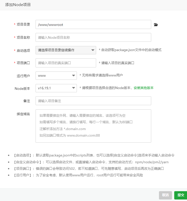The height and width of the screenshot is (201, 187).
Task: Click hint about package.json startup mode
Action: 130,50
